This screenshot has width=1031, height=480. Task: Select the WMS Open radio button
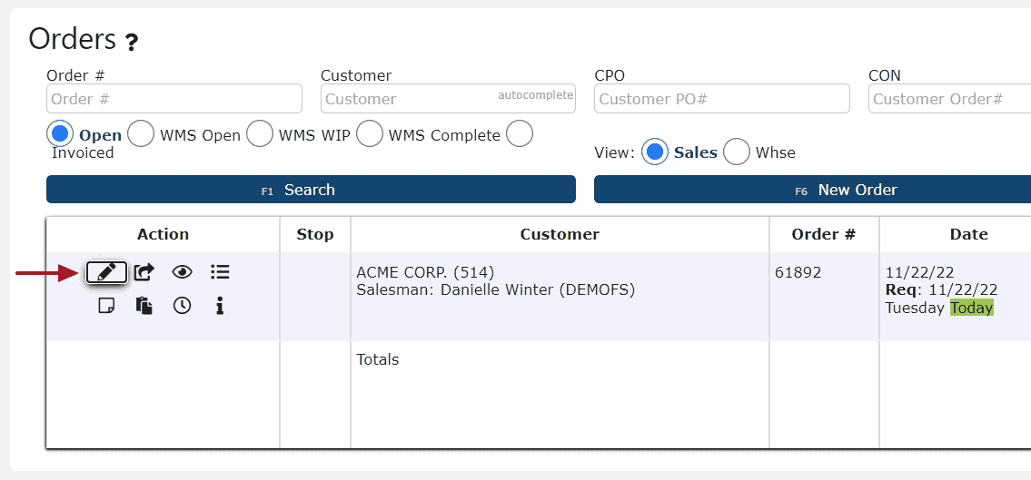coord(140,134)
